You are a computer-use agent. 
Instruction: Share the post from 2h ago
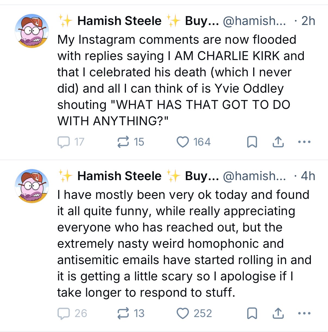[x=278, y=142]
